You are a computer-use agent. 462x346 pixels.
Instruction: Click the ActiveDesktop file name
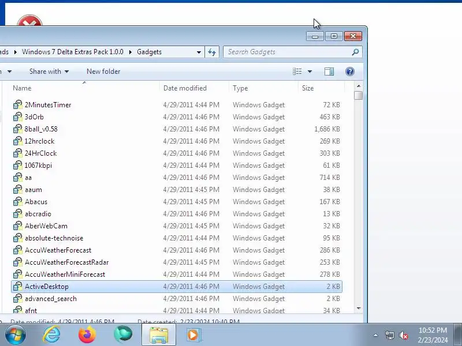coord(47,286)
